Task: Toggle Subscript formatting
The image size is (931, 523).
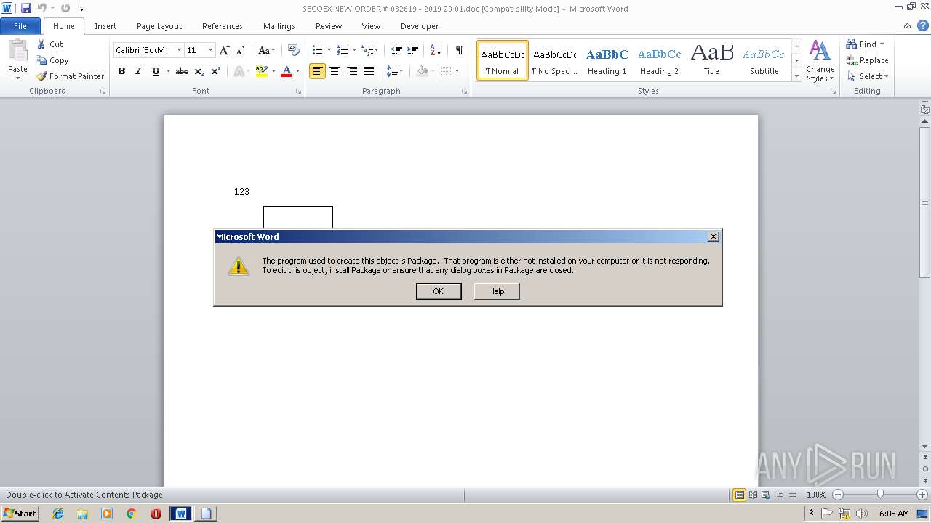Action: (199, 71)
